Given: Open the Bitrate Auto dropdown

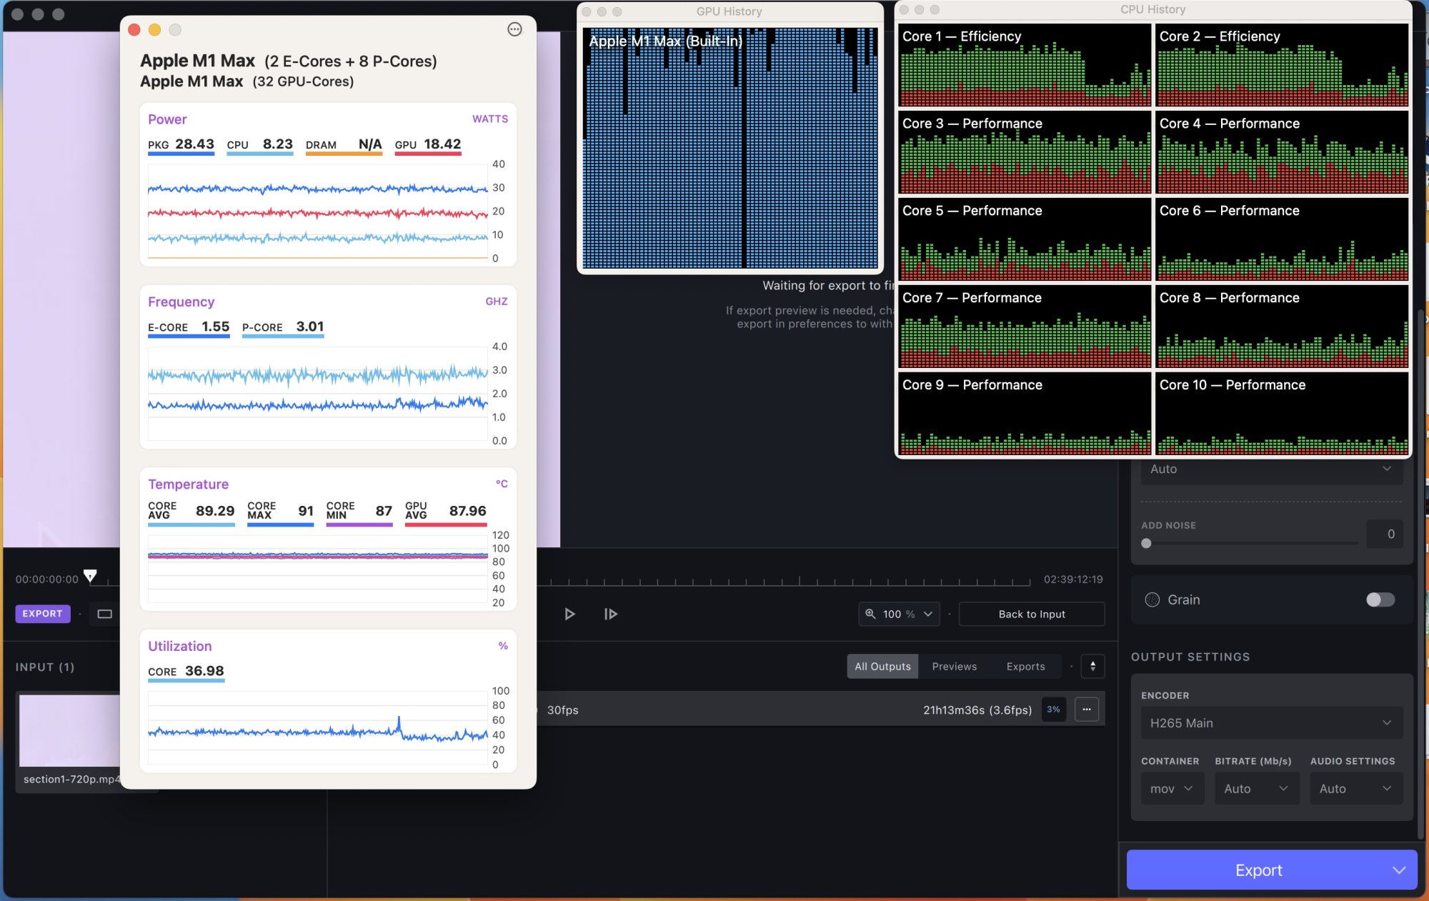Looking at the screenshot, I should click(x=1255, y=789).
